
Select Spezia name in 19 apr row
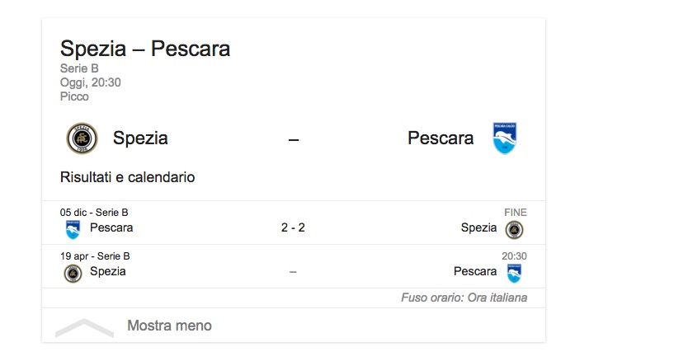pyautogui.click(x=108, y=271)
